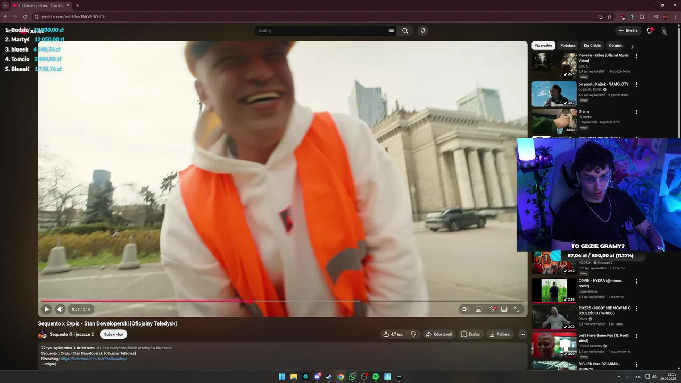The width and height of the screenshot is (681, 383).
Task: Click the Zapisz save button
Action: tap(470, 334)
